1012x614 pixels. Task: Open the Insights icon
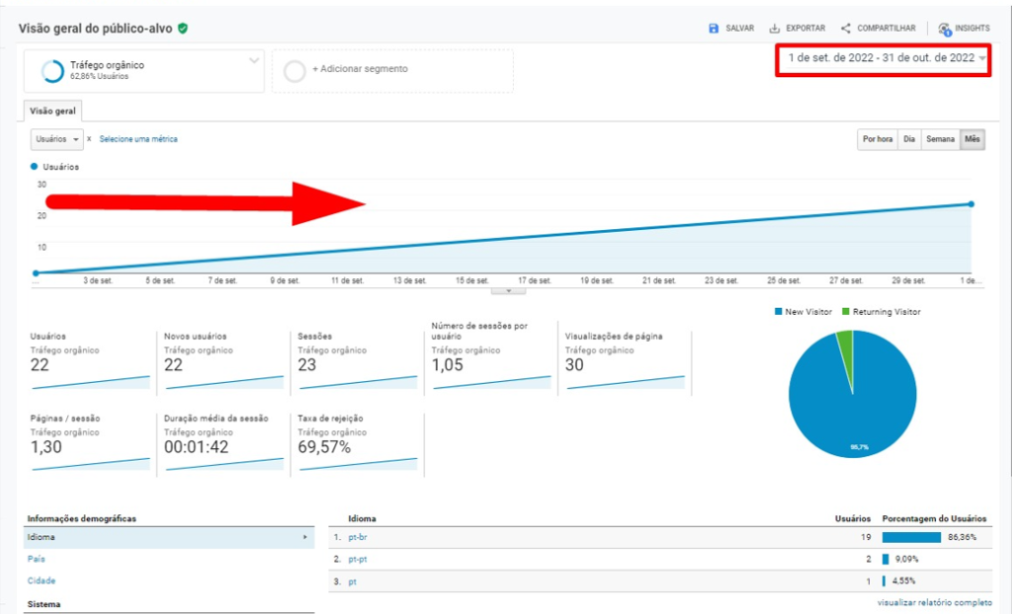(945, 29)
